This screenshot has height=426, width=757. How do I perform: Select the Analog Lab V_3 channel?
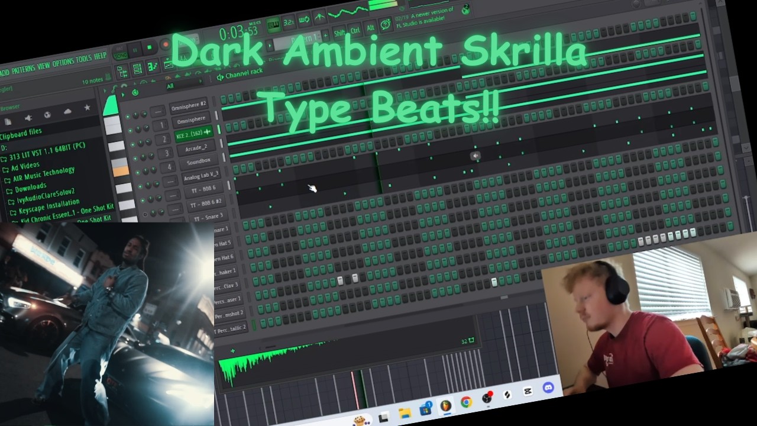coord(201,176)
